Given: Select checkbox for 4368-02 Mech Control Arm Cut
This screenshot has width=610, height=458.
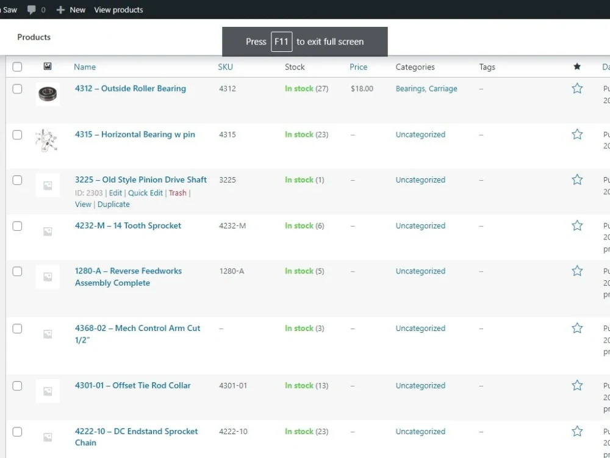Looking at the screenshot, I should [17, 329].
